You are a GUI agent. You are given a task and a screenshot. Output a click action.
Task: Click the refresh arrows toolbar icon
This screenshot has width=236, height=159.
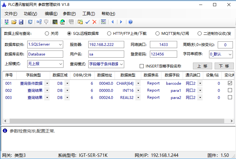tap(30, 22)
